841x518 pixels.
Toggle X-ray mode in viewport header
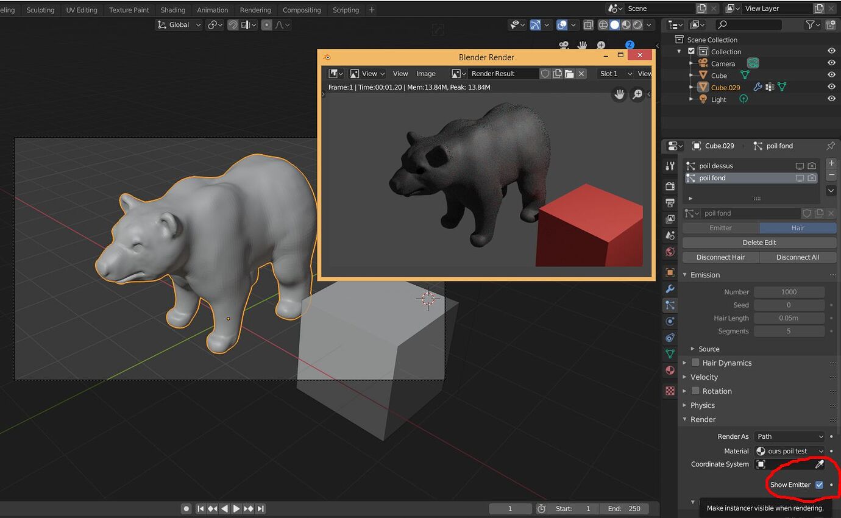(x=588, y=25)
